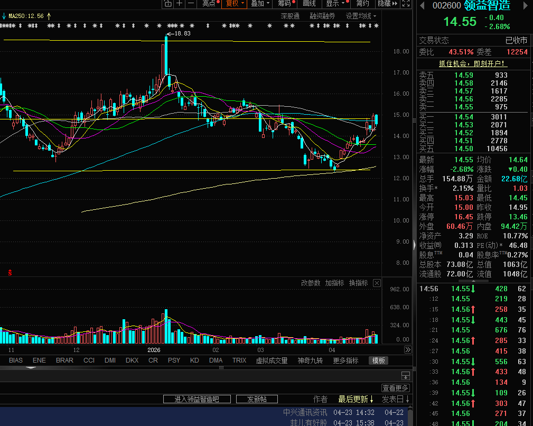Open the 抓住机会,即刻开户 link
The width and height of the screenshot is (533, 426).
[x=472, y=63]
